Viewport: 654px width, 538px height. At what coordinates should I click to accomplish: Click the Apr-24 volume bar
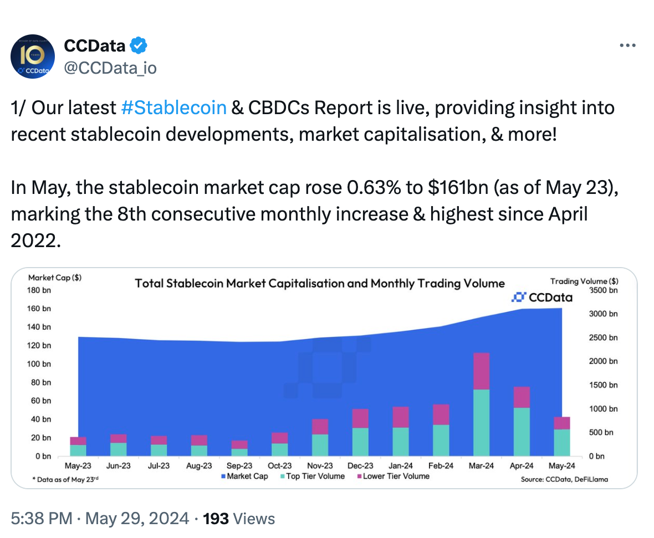pyautogui.click(x=522, y=421)
